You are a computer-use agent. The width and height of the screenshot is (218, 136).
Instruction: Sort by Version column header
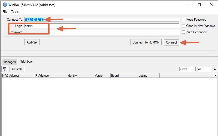[102, 76]
